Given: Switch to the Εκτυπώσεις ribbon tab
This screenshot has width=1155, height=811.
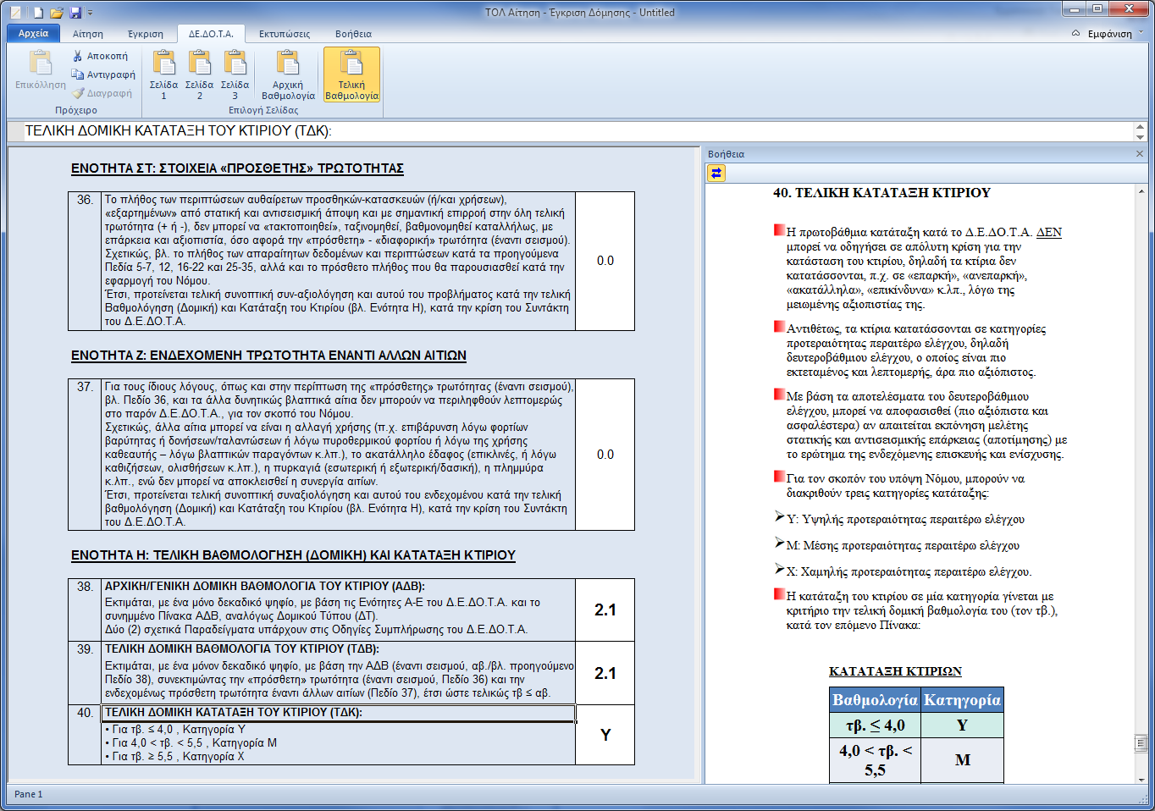Looking at the screenshot, I should click(x=285, y=34).
